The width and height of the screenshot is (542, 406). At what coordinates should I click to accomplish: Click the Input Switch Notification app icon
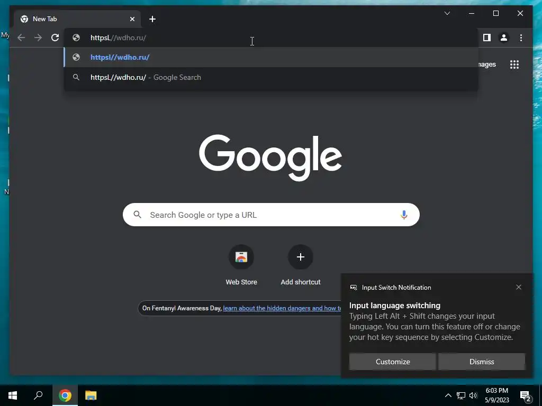353,287
